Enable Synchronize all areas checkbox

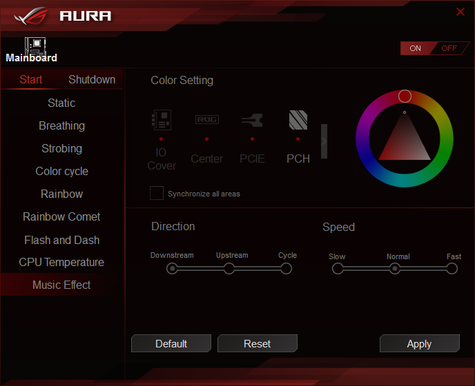[x=157, y=193]
